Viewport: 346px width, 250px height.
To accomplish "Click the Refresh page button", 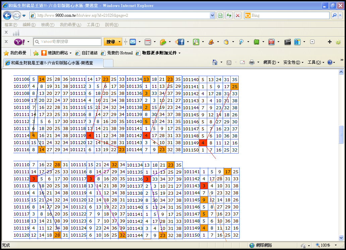I will (229, 15).
